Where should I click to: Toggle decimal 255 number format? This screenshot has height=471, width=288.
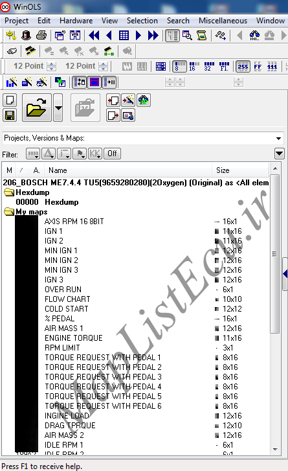243,66
